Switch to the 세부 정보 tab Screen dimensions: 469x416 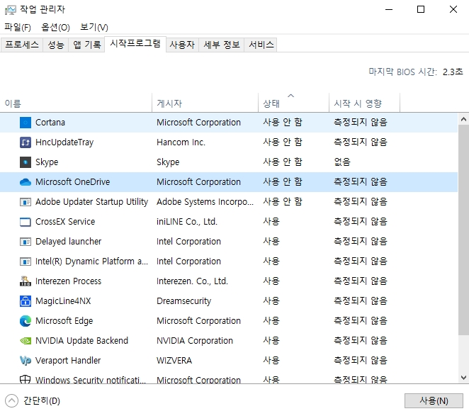click(222, 45)
